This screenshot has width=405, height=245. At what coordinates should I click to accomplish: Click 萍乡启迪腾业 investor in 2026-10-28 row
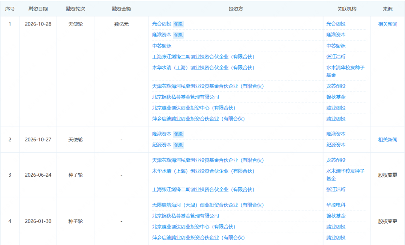pyautogui.click(x=198, y=119)
